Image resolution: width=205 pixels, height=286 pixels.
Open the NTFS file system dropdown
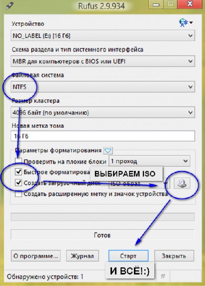(x=102, y=87)
